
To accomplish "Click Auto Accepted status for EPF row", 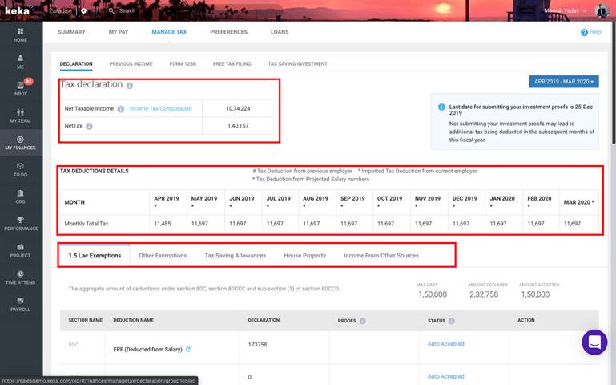I will click(446, 344).
